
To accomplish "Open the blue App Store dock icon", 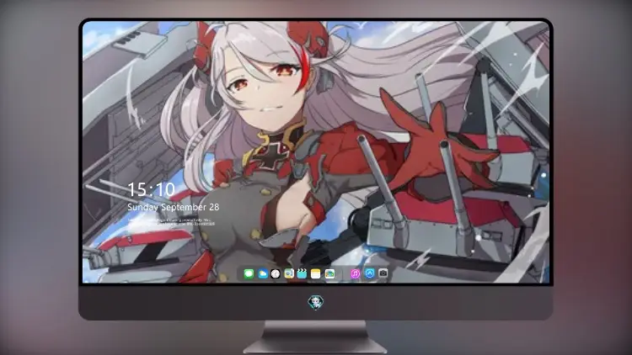I will click(370, 273).
